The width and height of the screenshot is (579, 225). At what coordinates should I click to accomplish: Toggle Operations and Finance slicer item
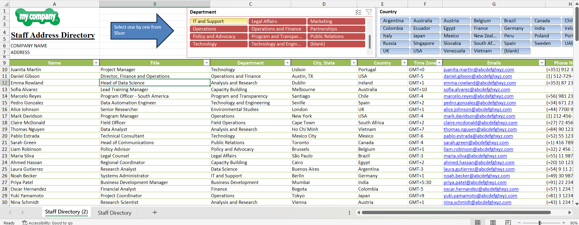pos(277,29)
